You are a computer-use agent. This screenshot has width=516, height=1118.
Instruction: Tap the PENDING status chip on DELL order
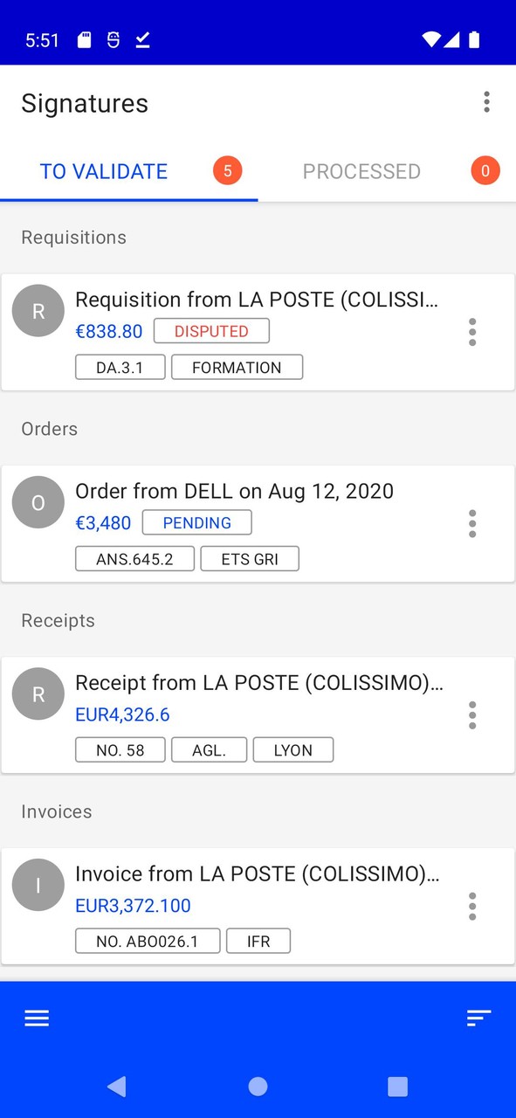click(x=196, y=522)
